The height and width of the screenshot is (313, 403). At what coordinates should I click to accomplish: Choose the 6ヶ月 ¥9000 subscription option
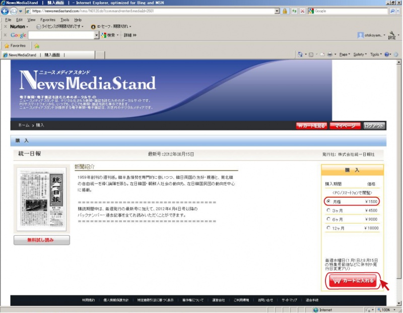328,219
